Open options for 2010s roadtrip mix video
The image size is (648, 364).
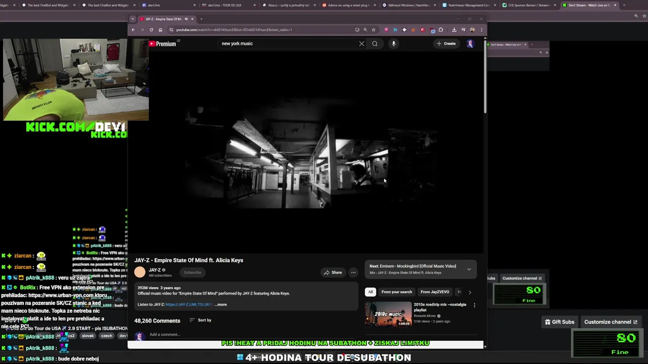pyautogui.click(x=474, y=305)
